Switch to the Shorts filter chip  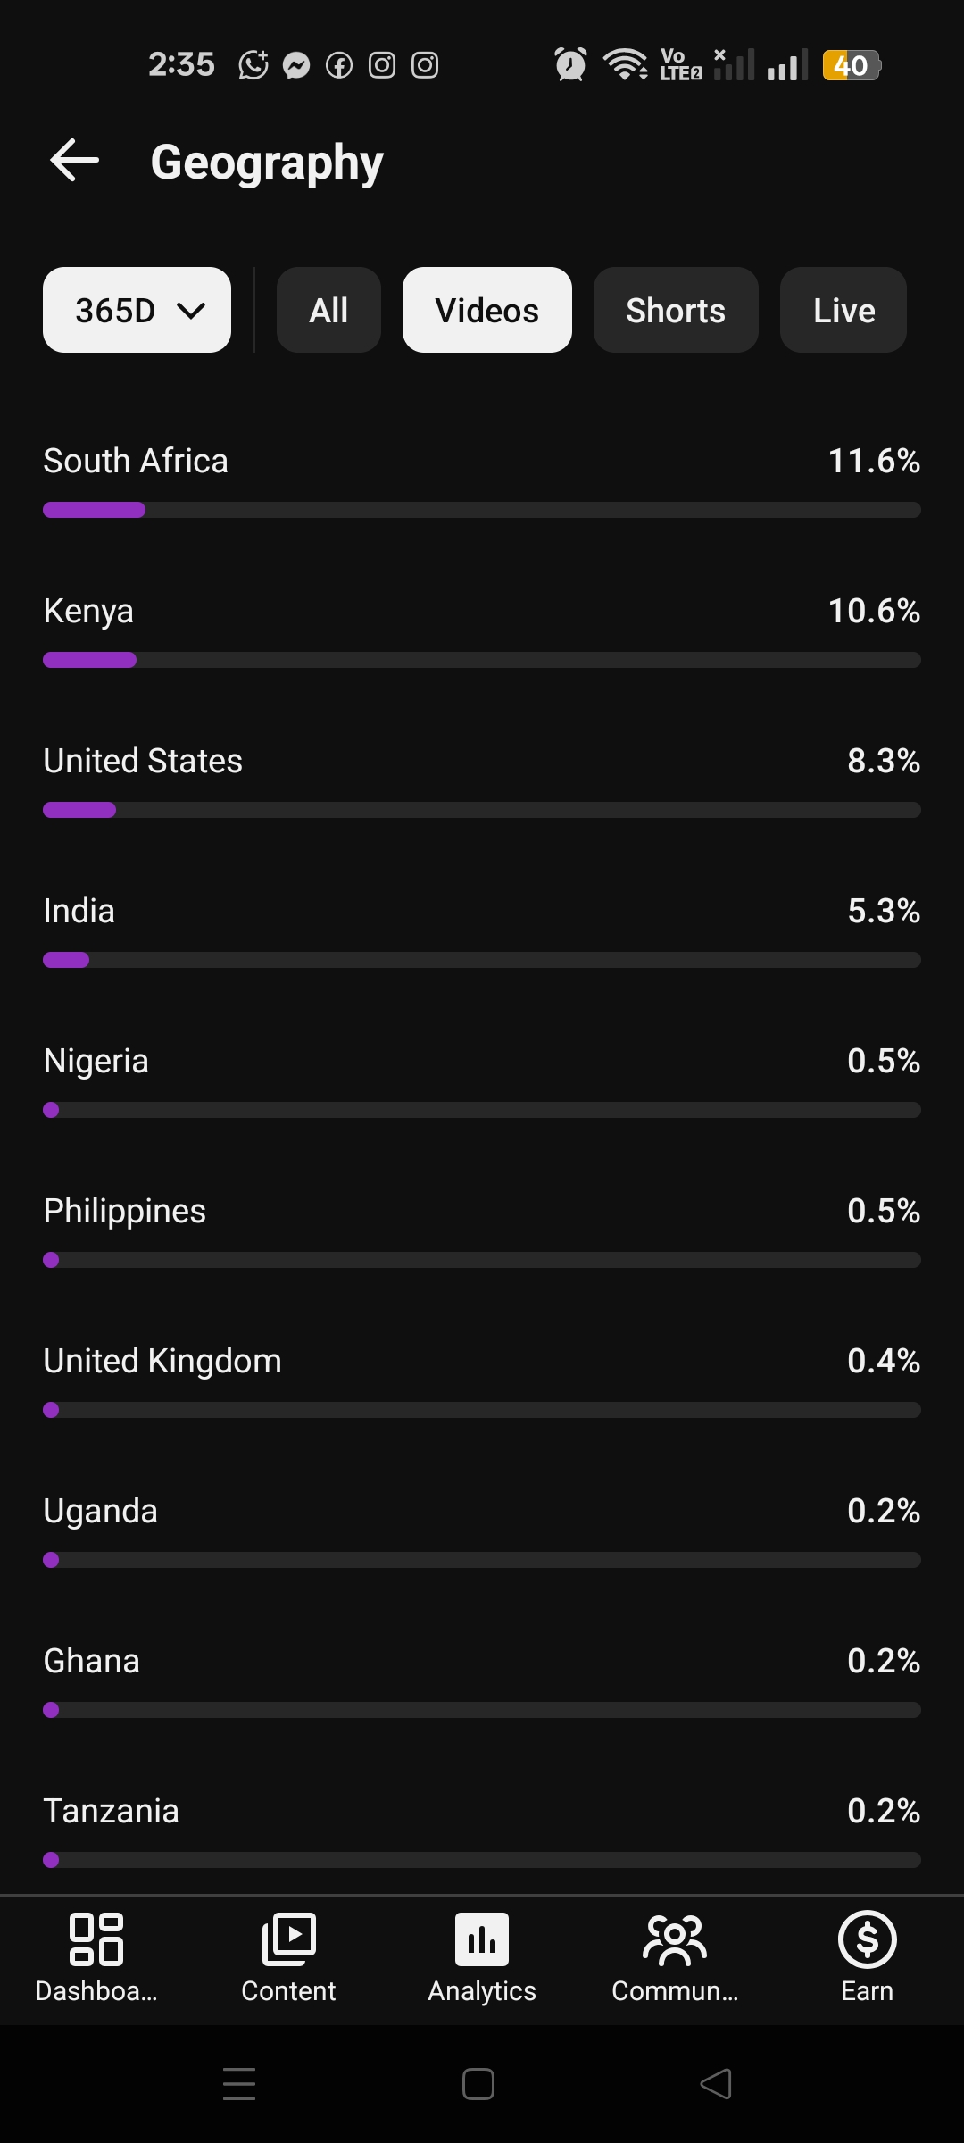pyautogui.click(x=676, y=310)
